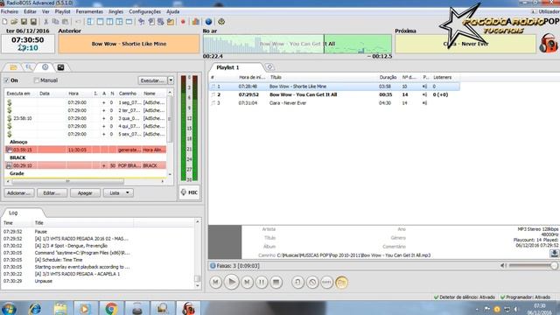The width and height of the screenshot is (560, 315).
Task: Select the red Almoço event row 11:30:05
Action: coord(86,150)
